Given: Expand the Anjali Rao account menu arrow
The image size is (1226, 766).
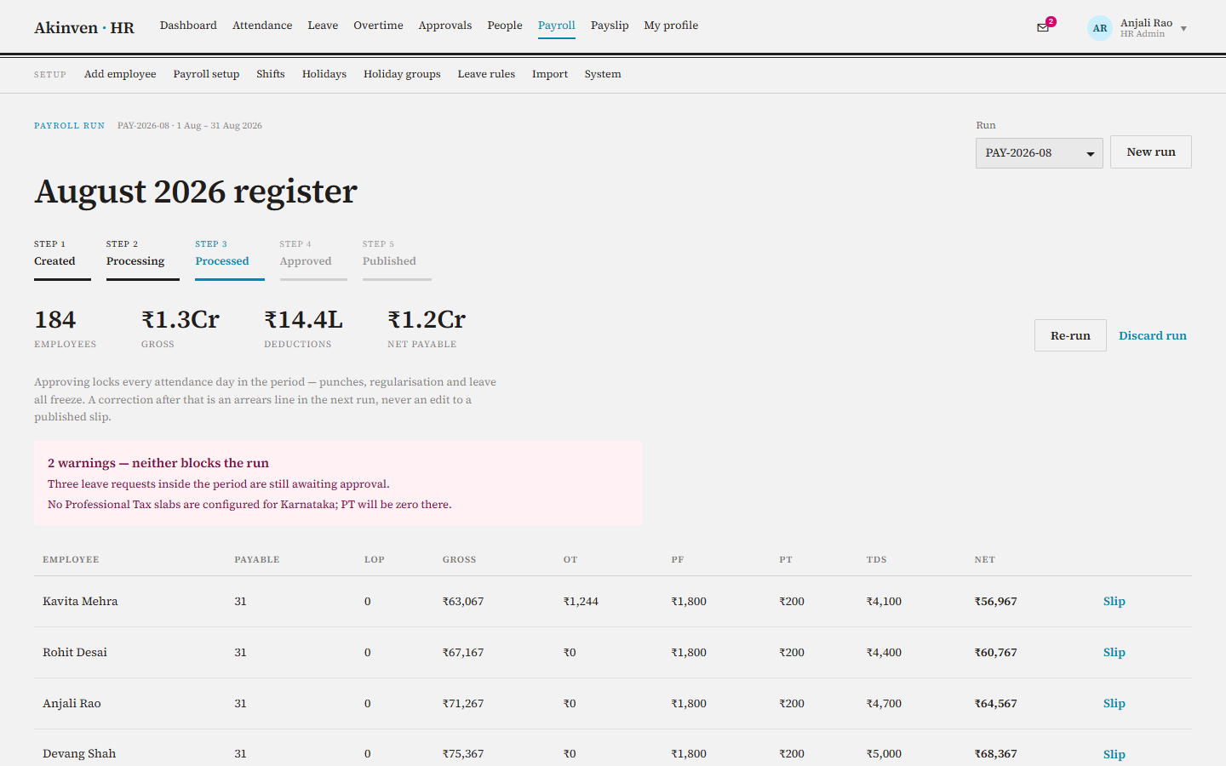Looking at the screenshot, I should click(x=1183, y=29).
